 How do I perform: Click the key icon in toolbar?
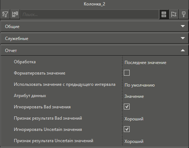click(x=184, y=15)
